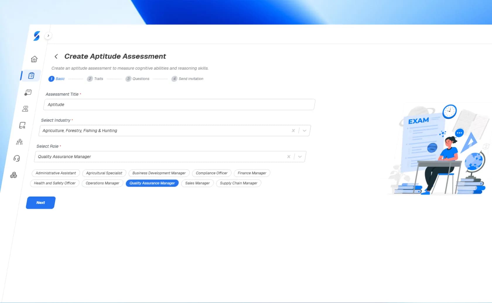This screenshot has height=303, width=492.
Task: Go back using the back arrow near the title
Action: coord(56,56)
